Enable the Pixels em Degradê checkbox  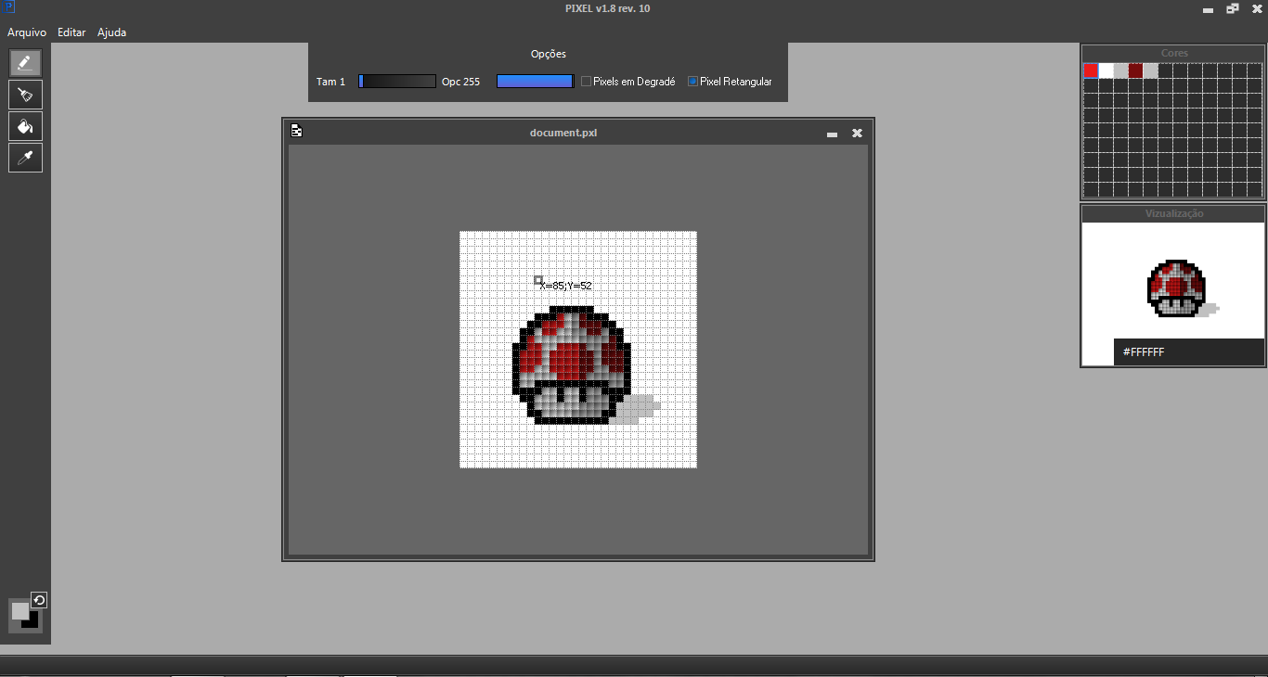(x=586, y=82)
